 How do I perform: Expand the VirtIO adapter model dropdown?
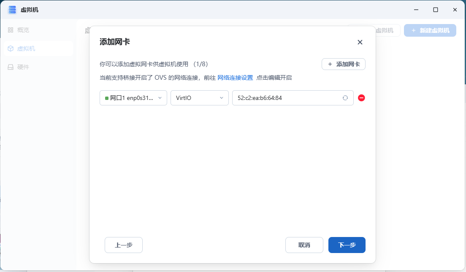[x=199, y=98]
